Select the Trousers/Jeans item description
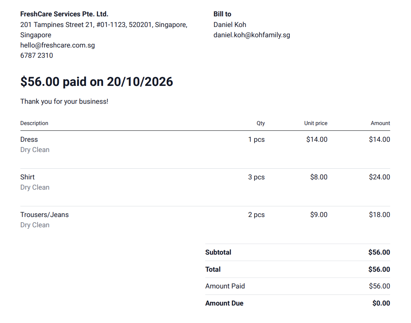 point(44,215)
